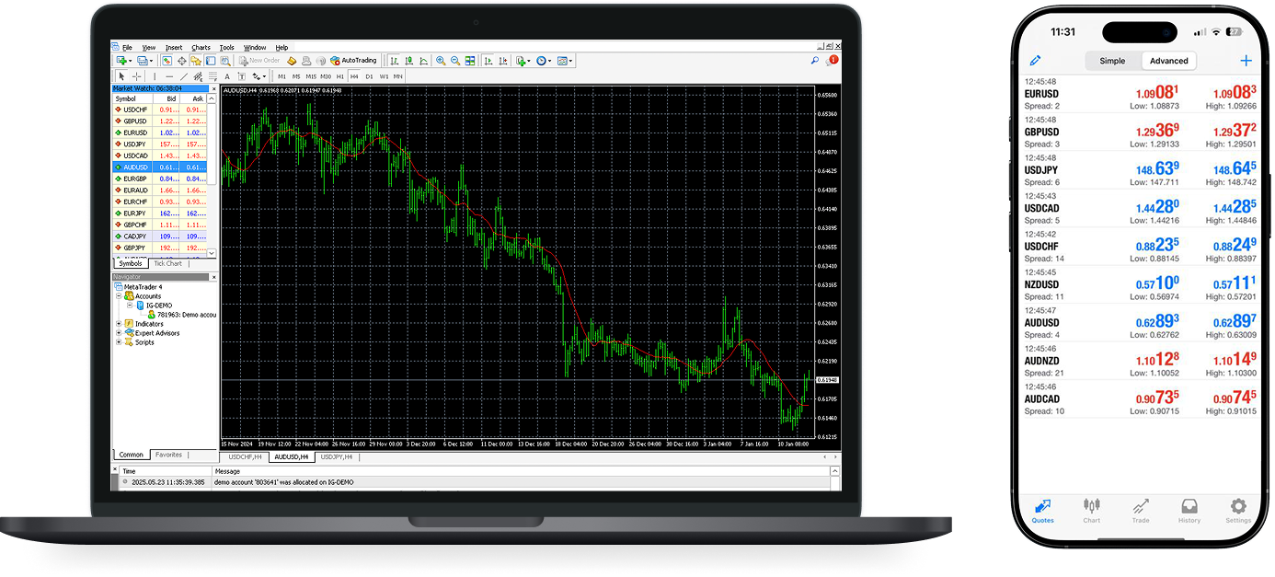Open the Chart tab icon on phone
Viewport: 1275px width, 577px height.
1091,509
